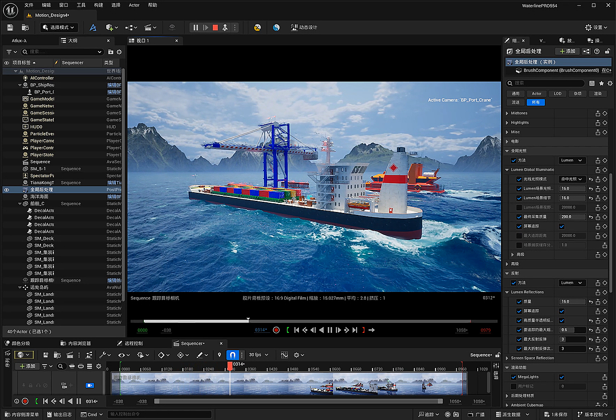Save the current level with the floppy disk icon
The width and height of the screenshot is (616, 420).
[x=10, y=27]
